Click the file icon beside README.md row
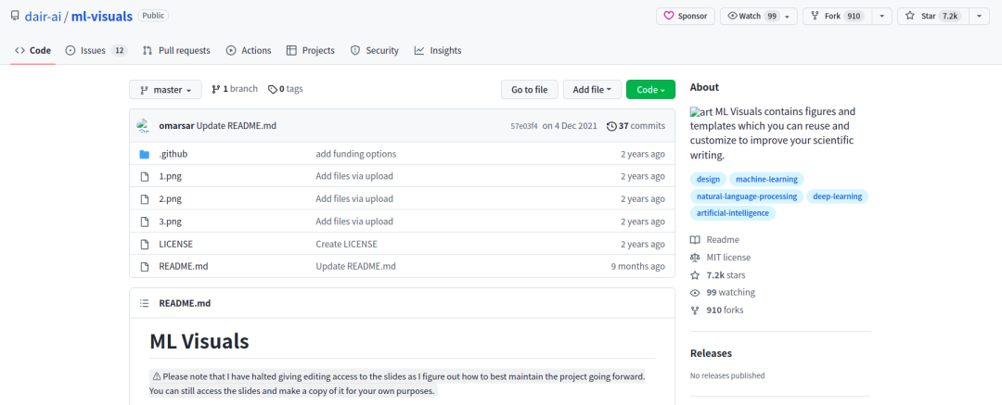 (145, 266)
